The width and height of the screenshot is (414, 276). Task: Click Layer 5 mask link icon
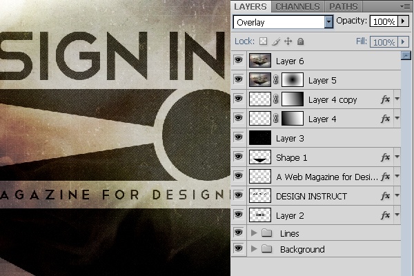(x=275, y=80)
